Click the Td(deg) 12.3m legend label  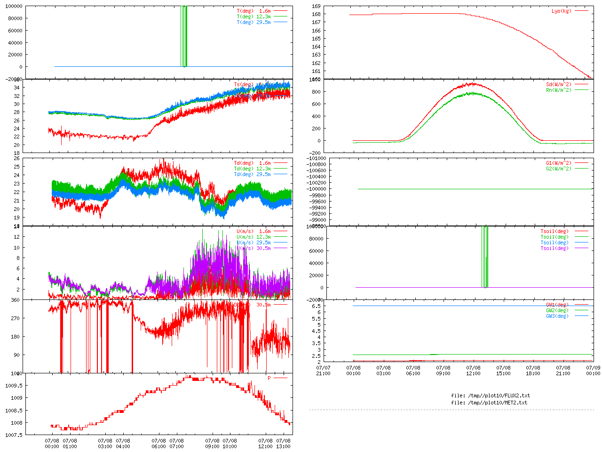pos(252,169)
